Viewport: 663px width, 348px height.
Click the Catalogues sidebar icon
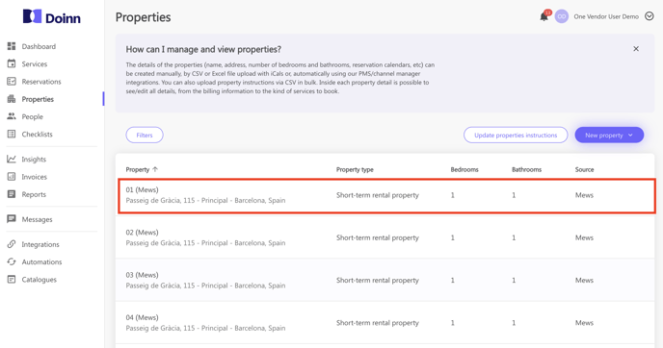point(12,279)
